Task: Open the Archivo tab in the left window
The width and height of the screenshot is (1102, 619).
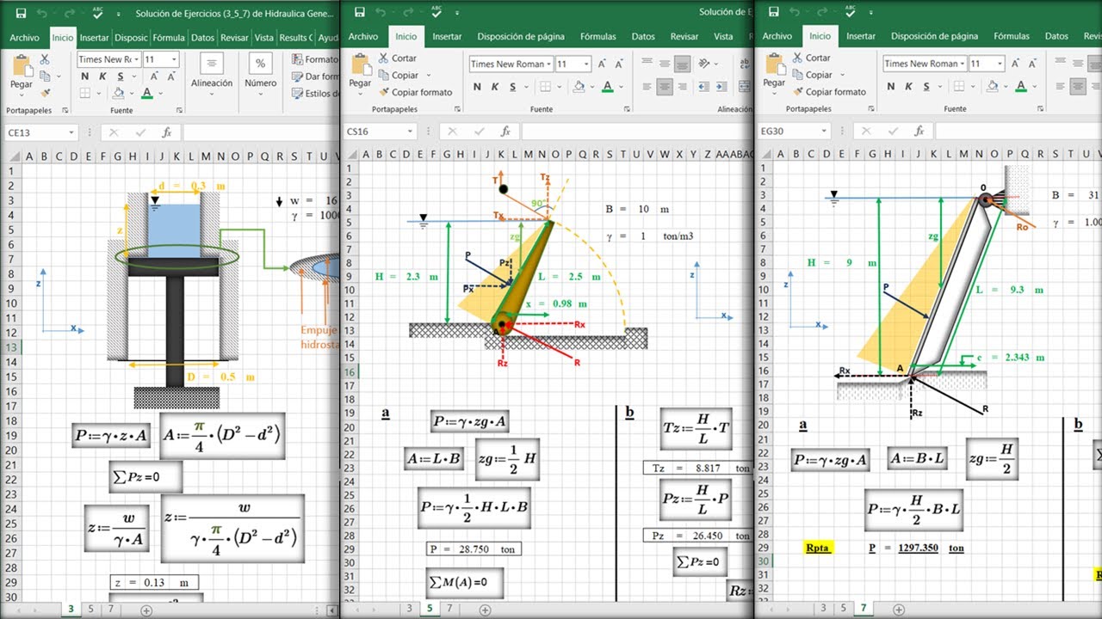Action: tap(25, 38)
